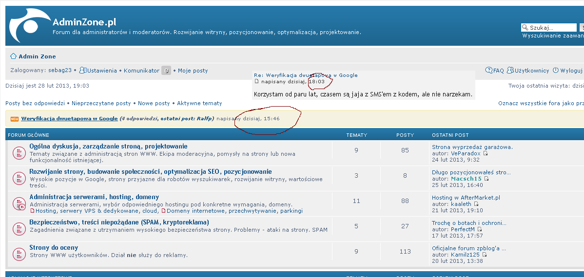Image resolution: width=584 pixels, height=277 pixels.
Task: Click the home icon beside Admin Zone
Action: coord(13,56)
